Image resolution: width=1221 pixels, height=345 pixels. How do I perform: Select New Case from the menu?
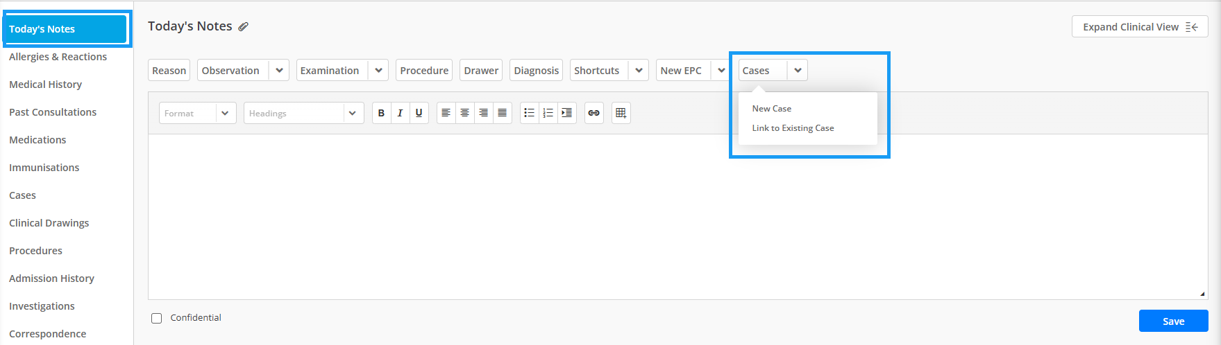click(x=771, y=109)
